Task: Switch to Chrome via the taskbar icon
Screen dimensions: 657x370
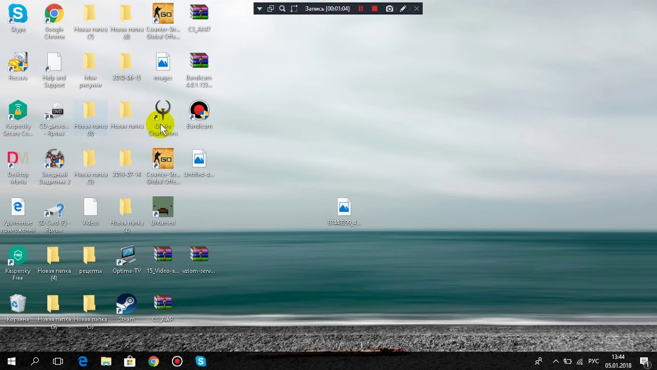Action: [153, 361]
